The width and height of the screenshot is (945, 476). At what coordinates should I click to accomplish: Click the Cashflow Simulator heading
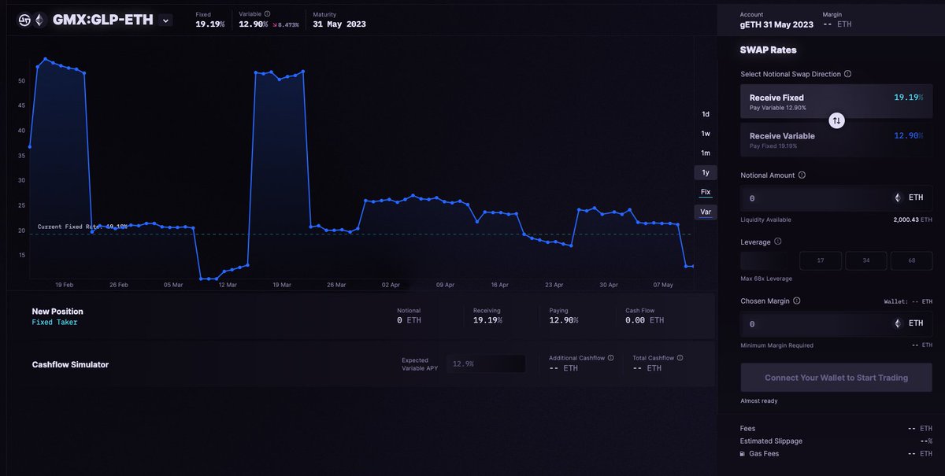70,364
